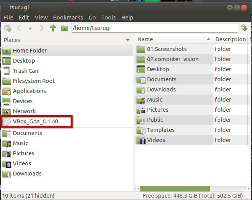Viewport: 252px width, 200px height.
Task: Open the history dropdown arrow in toolbar
Action: pyautogui.click(x=30, y=28)
